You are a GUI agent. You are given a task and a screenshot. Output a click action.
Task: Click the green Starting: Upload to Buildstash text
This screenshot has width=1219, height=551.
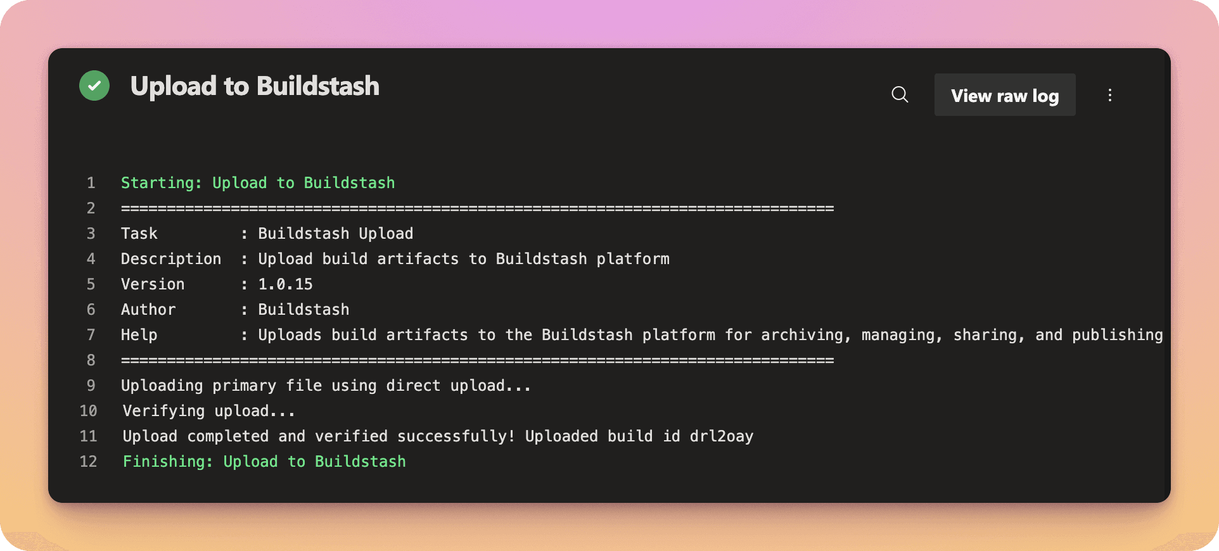point(257,183)
